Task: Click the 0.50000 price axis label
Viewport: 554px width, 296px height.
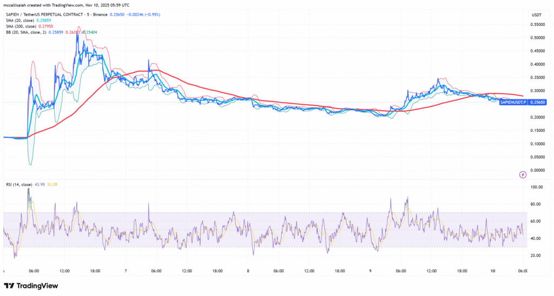Action: (537, 38)
